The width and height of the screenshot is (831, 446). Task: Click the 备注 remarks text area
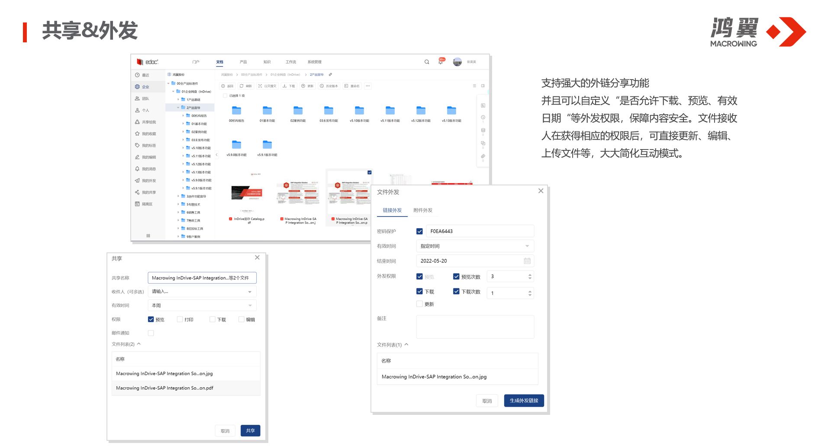475,327
